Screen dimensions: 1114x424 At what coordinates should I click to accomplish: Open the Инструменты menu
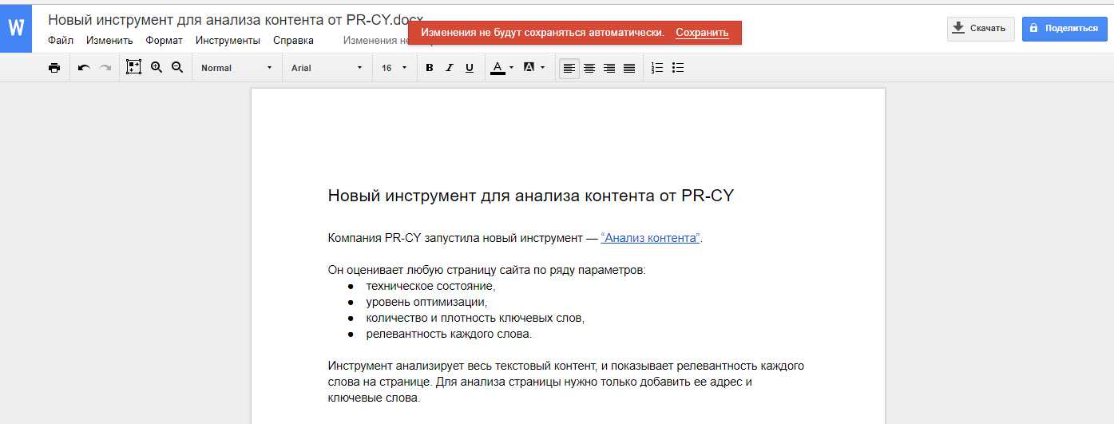click(x=228, y=40)
